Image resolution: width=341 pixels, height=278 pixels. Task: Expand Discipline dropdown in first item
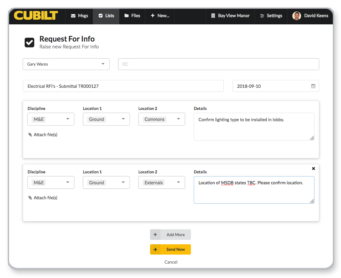(51, 119)
